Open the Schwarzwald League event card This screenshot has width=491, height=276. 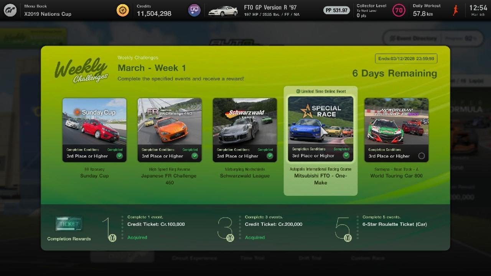(245, 130)
